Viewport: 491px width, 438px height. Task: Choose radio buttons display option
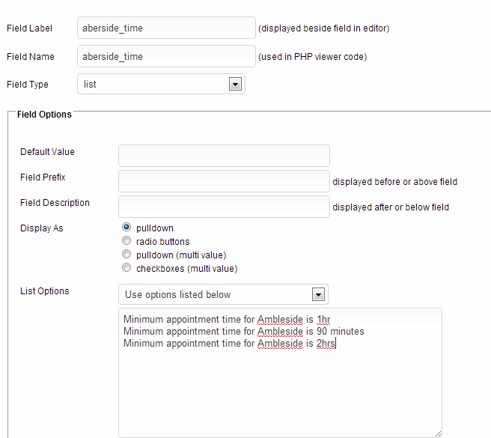point(126,241)
